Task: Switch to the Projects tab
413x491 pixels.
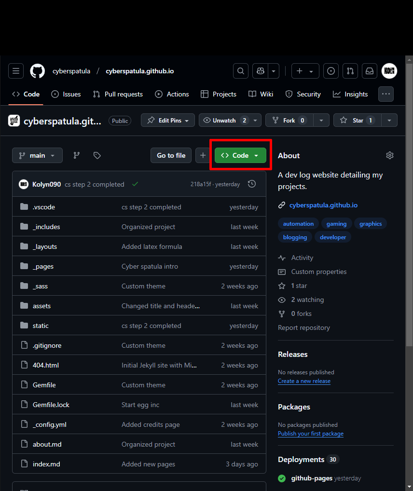Action: (x=219, y=94)
